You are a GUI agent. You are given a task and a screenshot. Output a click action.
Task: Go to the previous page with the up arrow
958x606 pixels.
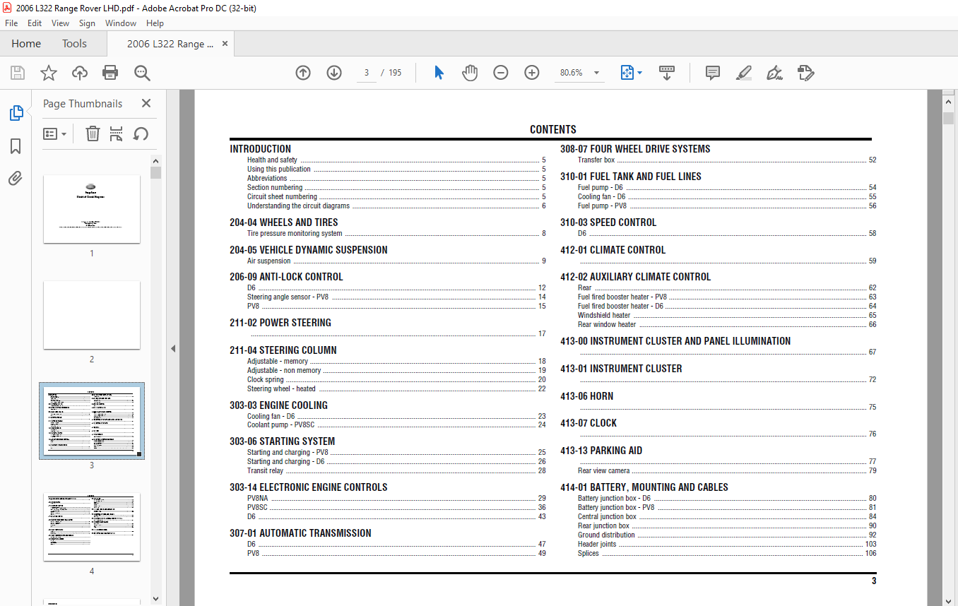(303, 73)
